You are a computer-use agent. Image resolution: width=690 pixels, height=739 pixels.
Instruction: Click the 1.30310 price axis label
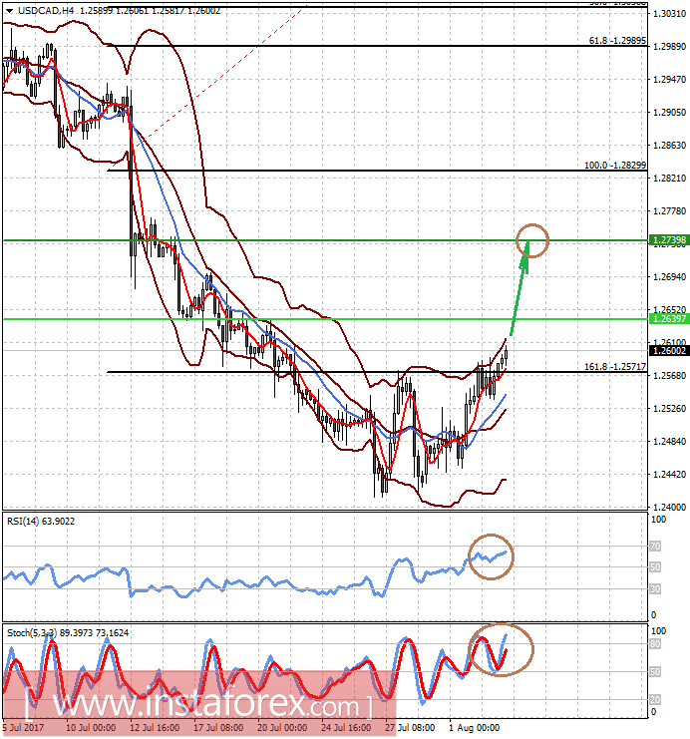669,14
